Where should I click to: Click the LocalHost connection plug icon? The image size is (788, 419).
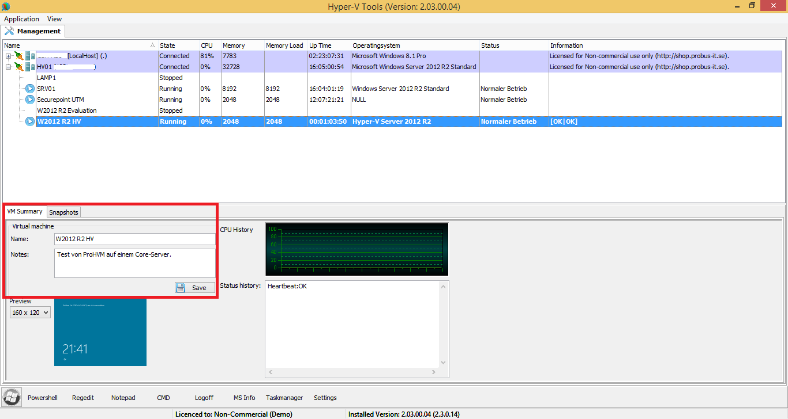tap(19, 56)
